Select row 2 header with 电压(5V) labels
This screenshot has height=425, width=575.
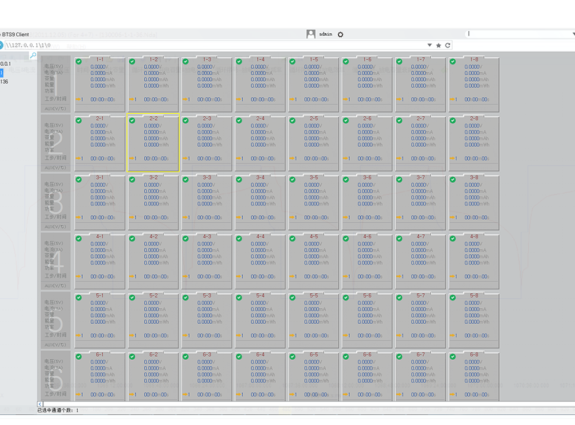(55, 143)
